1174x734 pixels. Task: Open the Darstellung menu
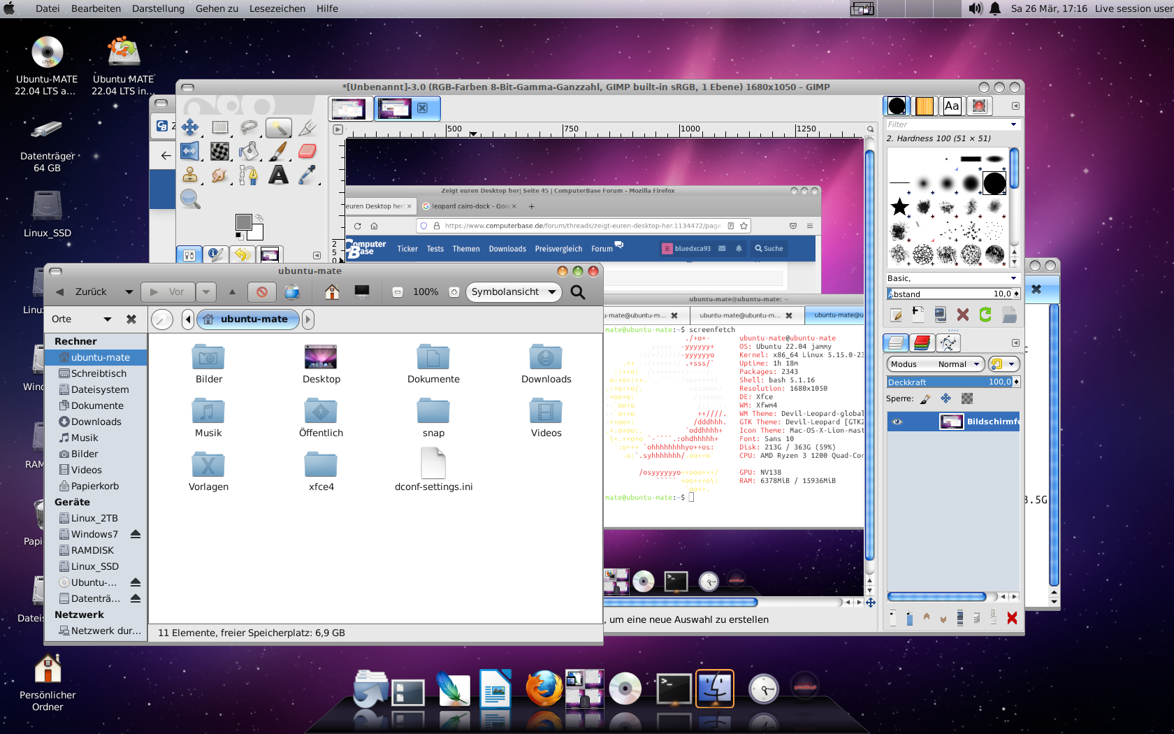158,8
